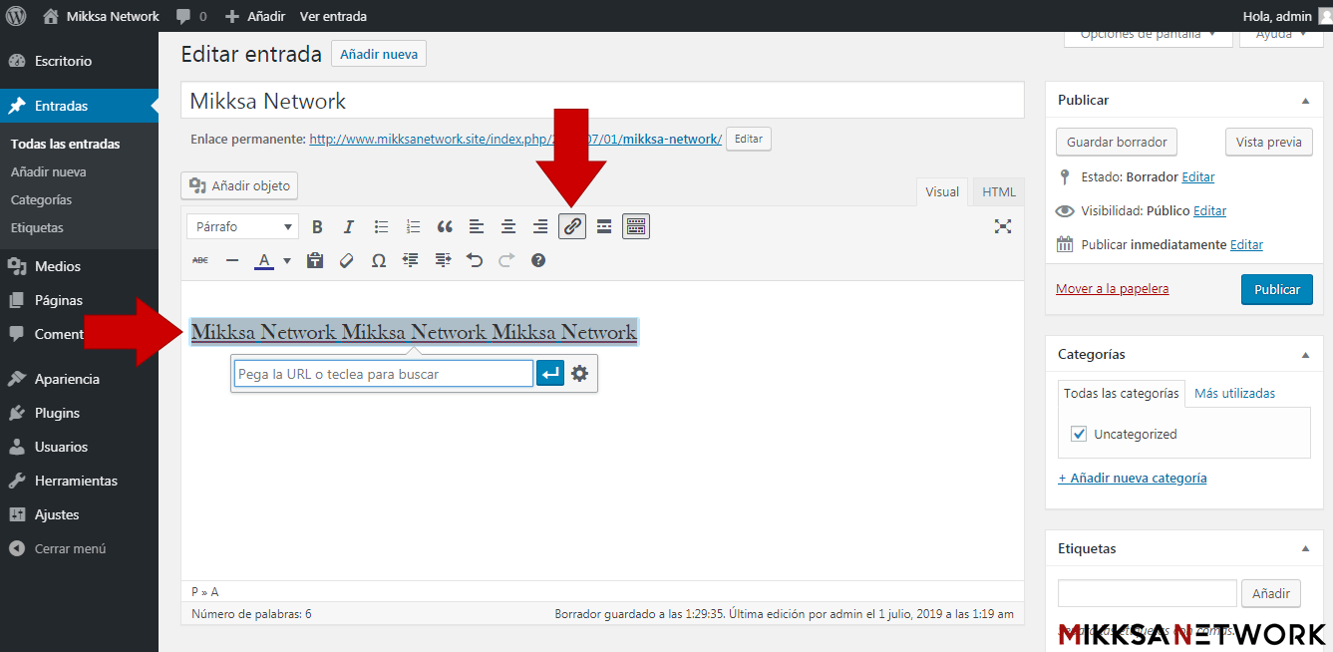Click the undo arrow in the toolbar
The width and height of the screenshot is (1333, 652).
point(475,260)
